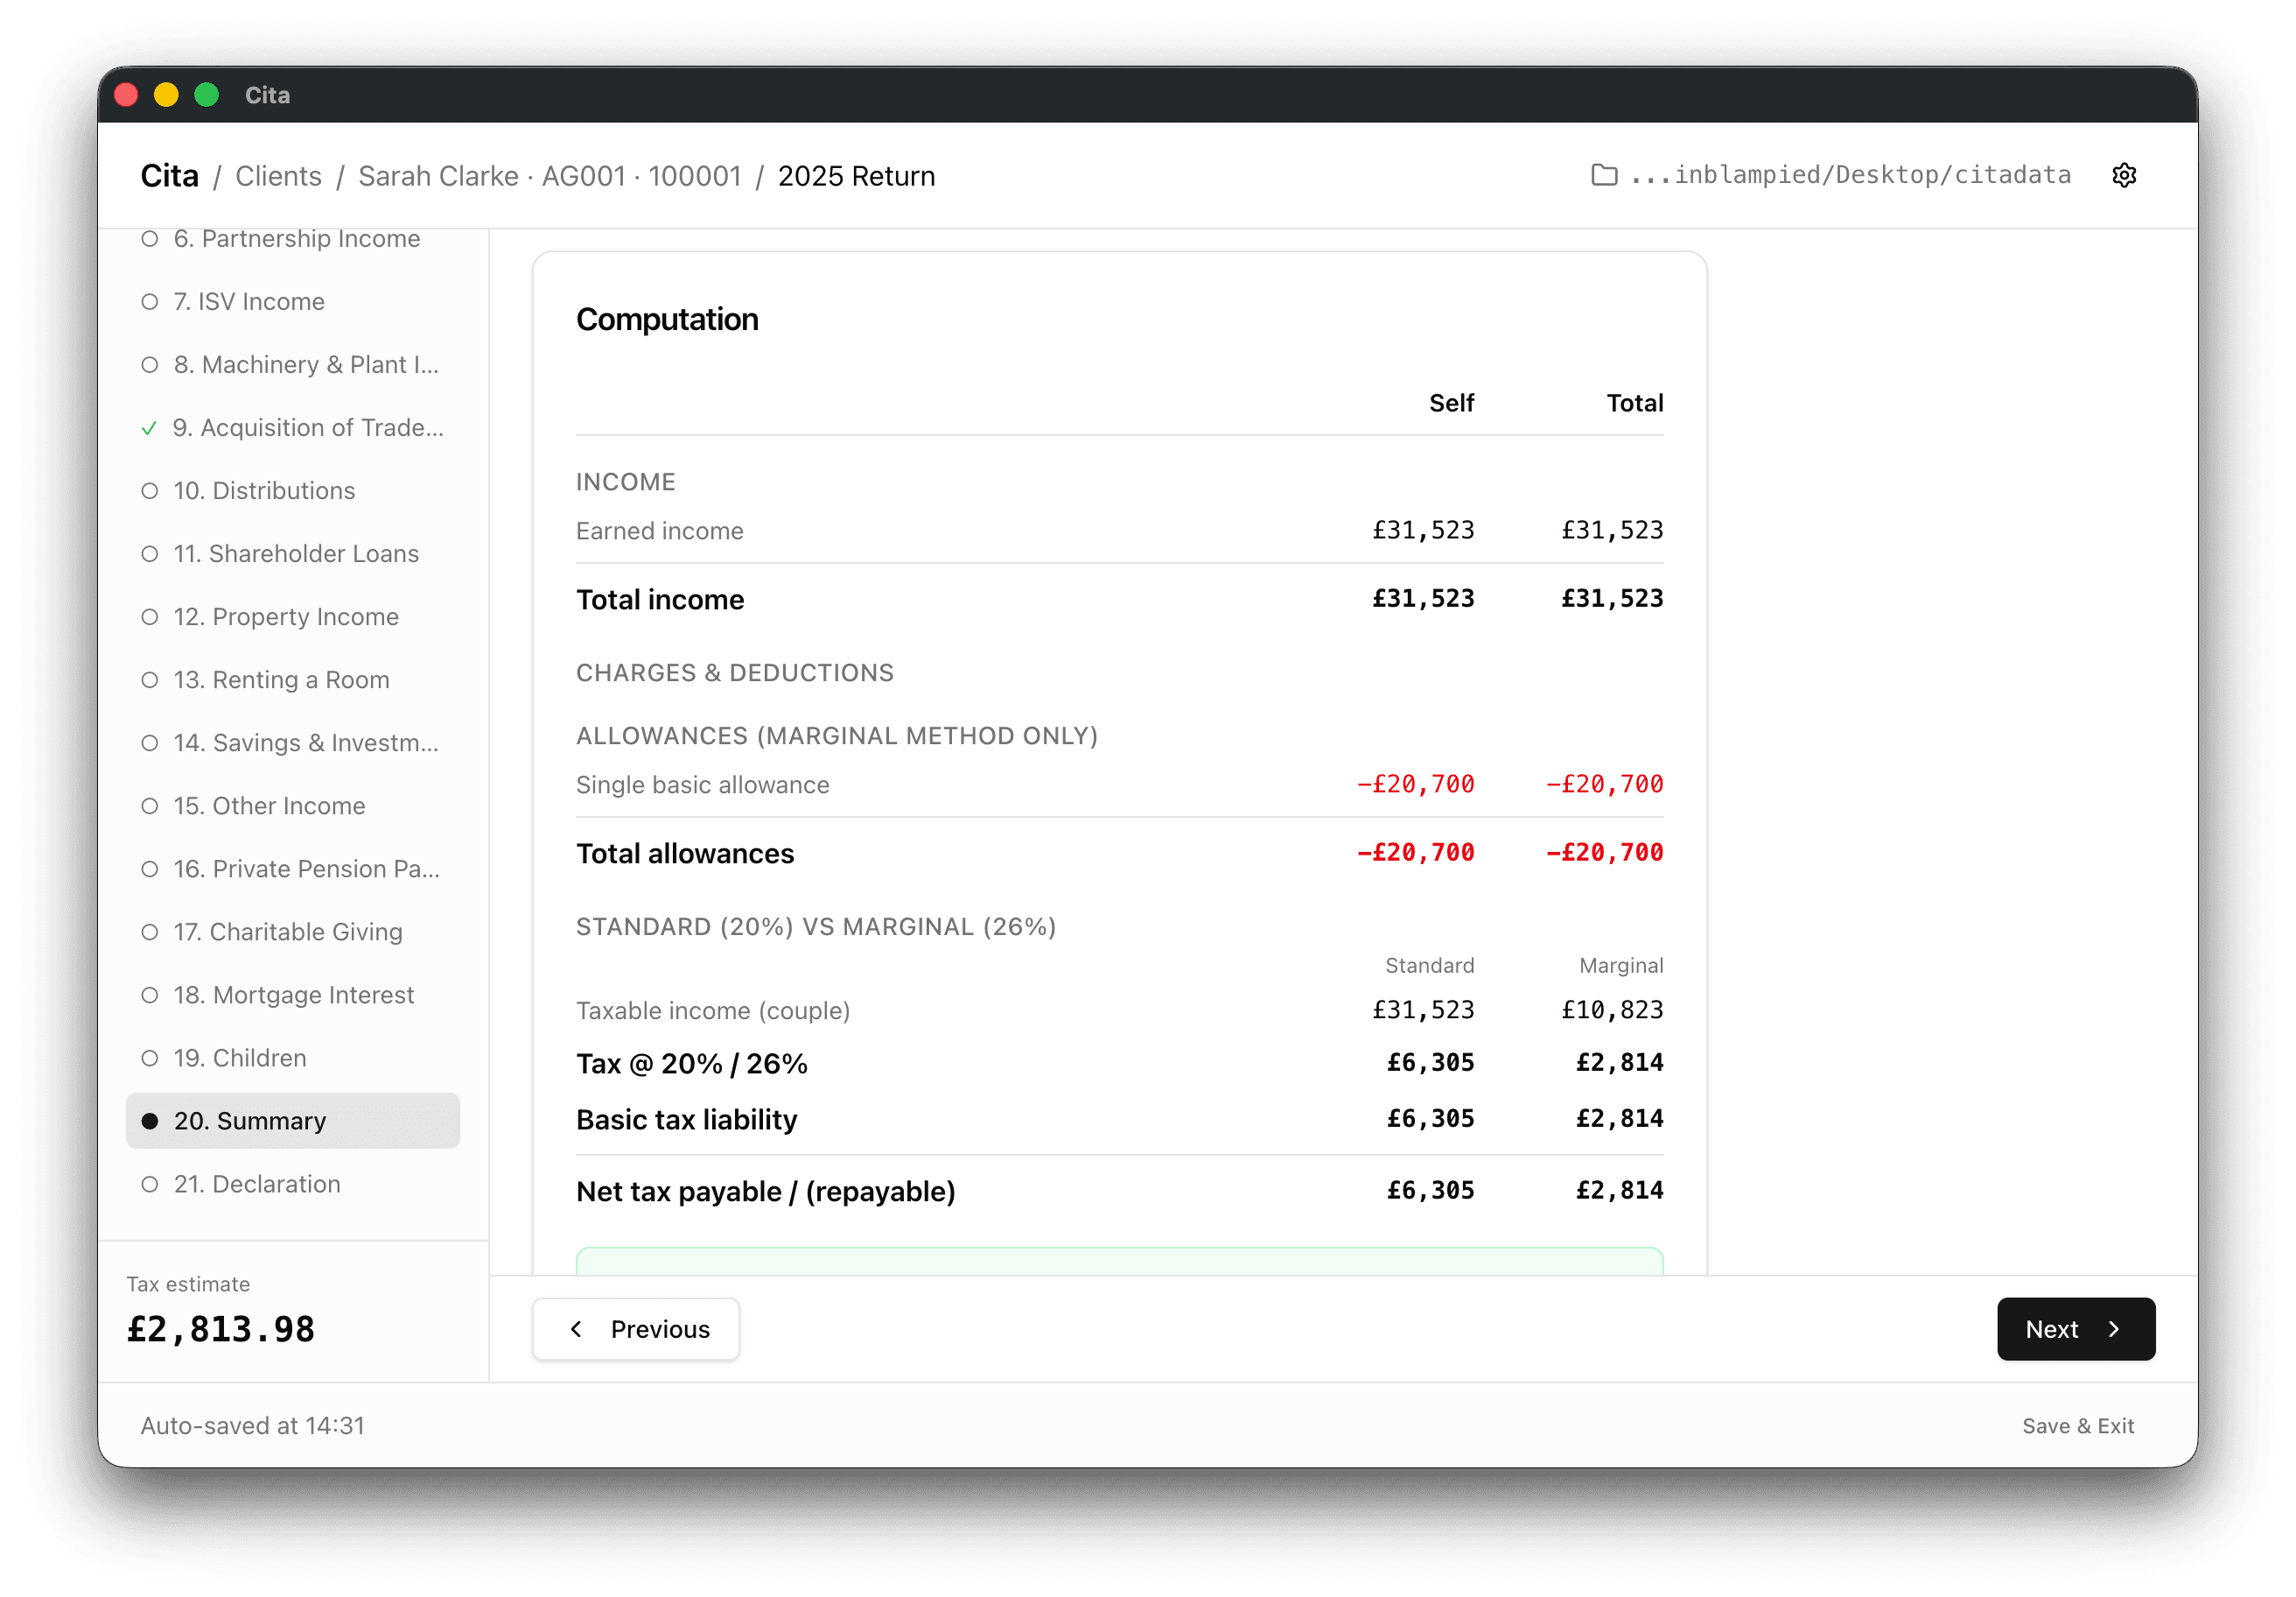This screenshot has width=2296, height=1597.
Task: Click the Tax estimate label
Action: point(188,1284)
